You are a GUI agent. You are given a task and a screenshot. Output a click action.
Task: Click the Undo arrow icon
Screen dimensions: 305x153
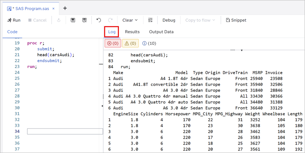[99, 20]
